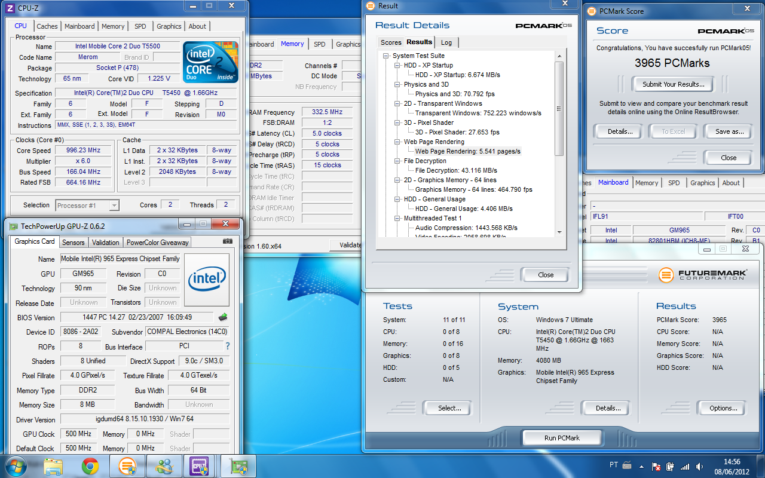Collapse the System Test Suite tree node
Screen dimensions: 765x478
[386, 56]
